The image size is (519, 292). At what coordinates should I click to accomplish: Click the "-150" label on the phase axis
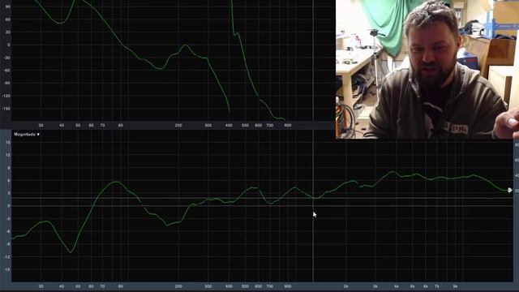tap(6, 109)
